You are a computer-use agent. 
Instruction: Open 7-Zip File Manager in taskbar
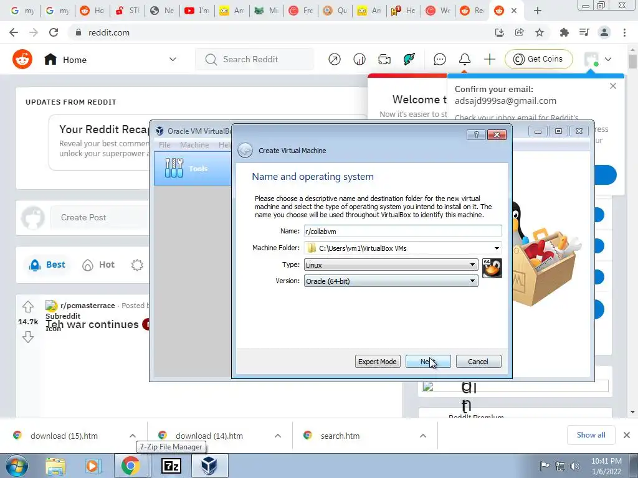pos(171,466)
